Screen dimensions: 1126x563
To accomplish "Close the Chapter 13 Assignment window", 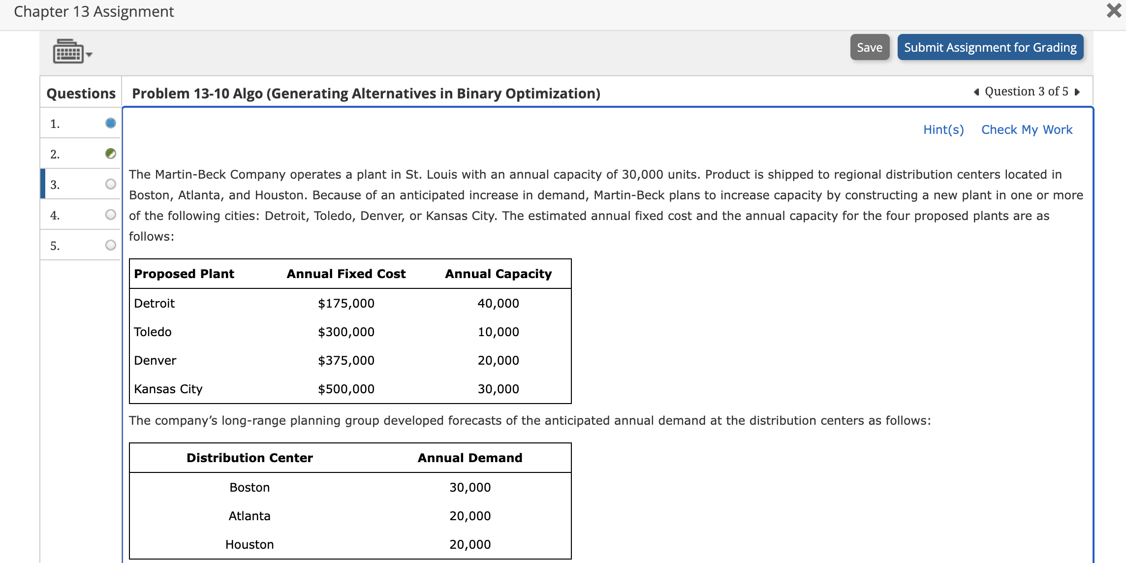I will pos(1113,11).
